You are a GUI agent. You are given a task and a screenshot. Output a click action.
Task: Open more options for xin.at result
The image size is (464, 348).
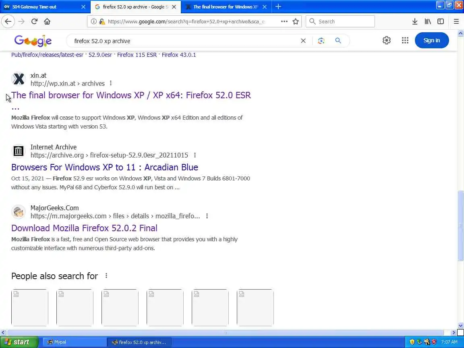tap(111, 83)
